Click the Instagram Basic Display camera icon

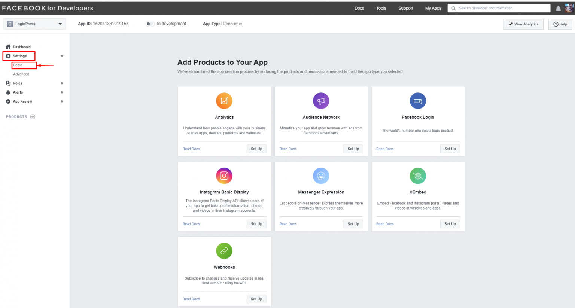tap(224, 176)
